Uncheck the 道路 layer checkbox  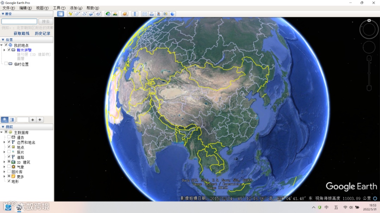click(9, 157)
